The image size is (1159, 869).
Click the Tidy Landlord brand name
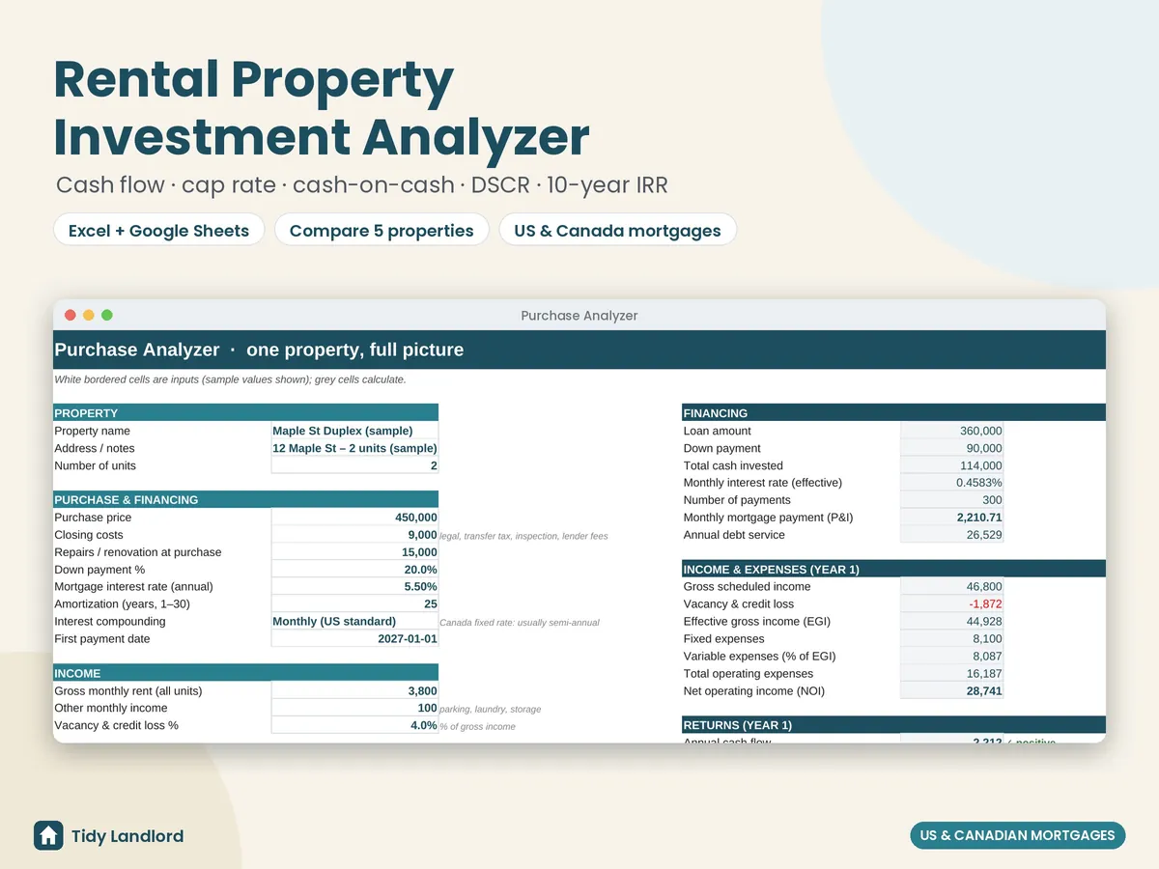click(127, 836)
